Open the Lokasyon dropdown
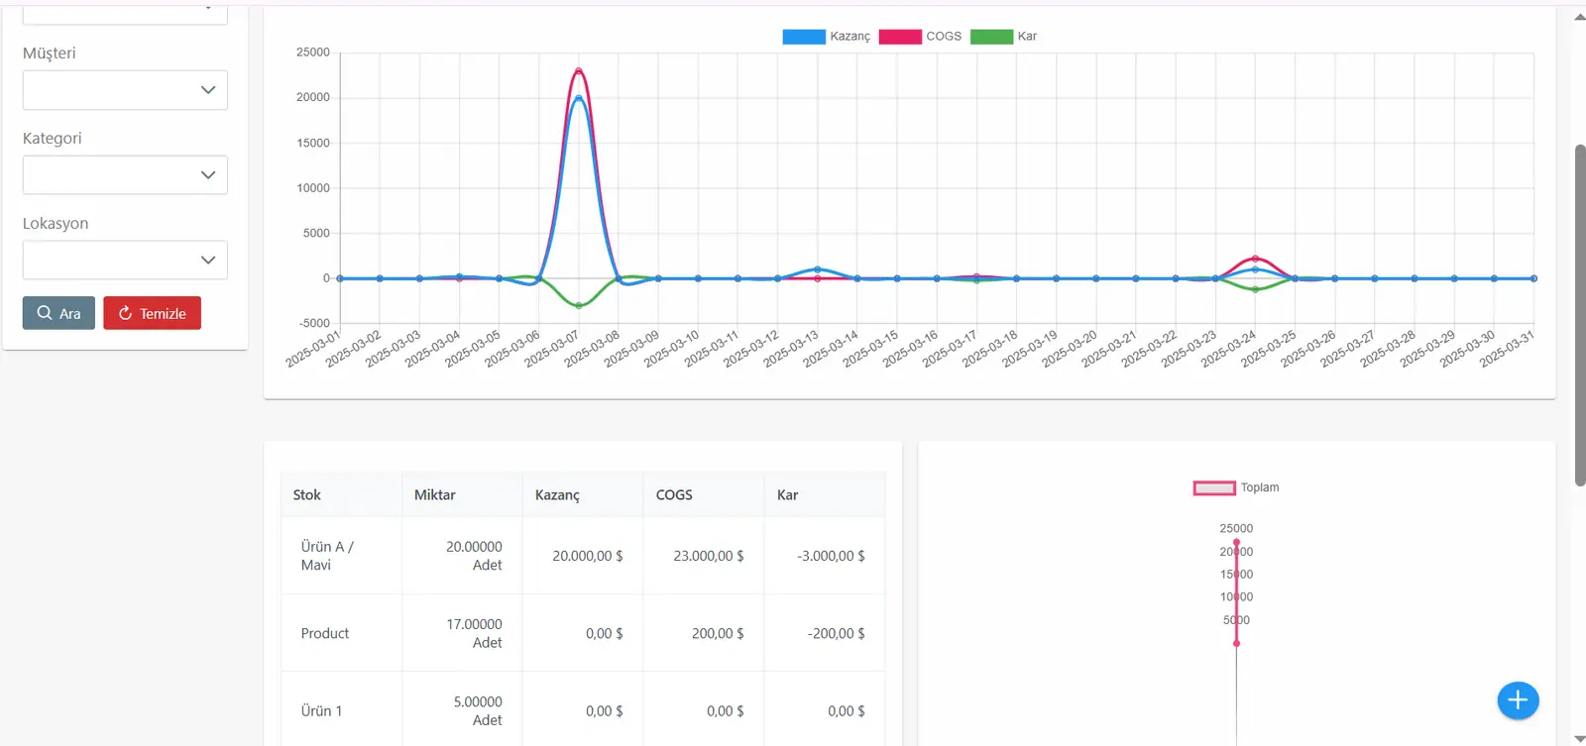 pos(125,261)
